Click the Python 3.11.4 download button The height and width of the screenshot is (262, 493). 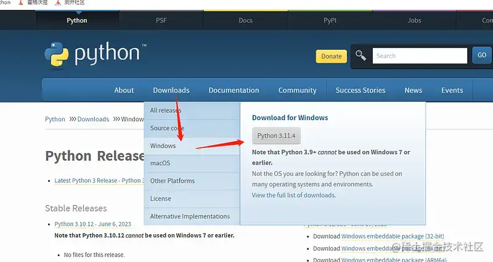[276, 136]
